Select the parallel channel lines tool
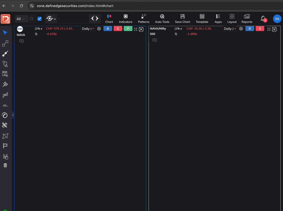283x211 pixels. click(5, 95)
